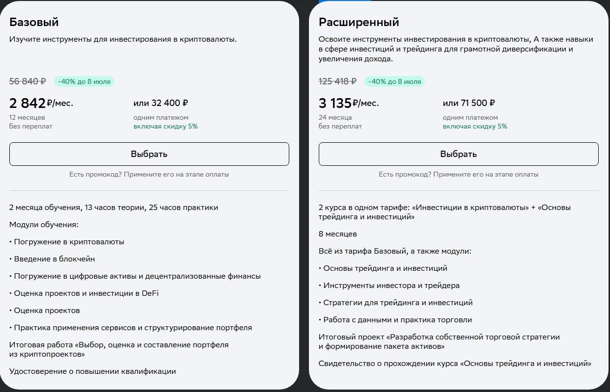Click the 2 842 ₽/мес. monthly price
The height and width of the screenshot is (392, 610).
41,103
